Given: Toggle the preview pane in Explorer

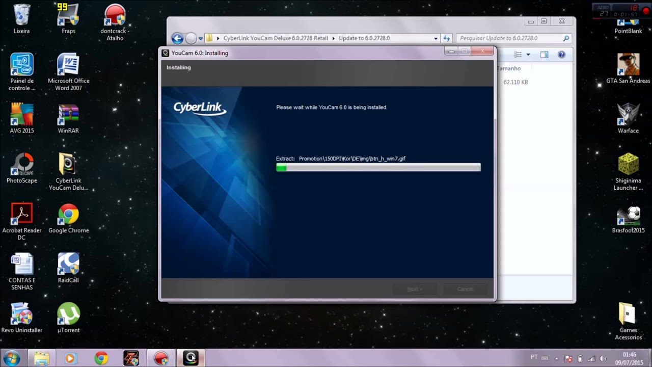Looking at the screenshot, I should point(544,55).
